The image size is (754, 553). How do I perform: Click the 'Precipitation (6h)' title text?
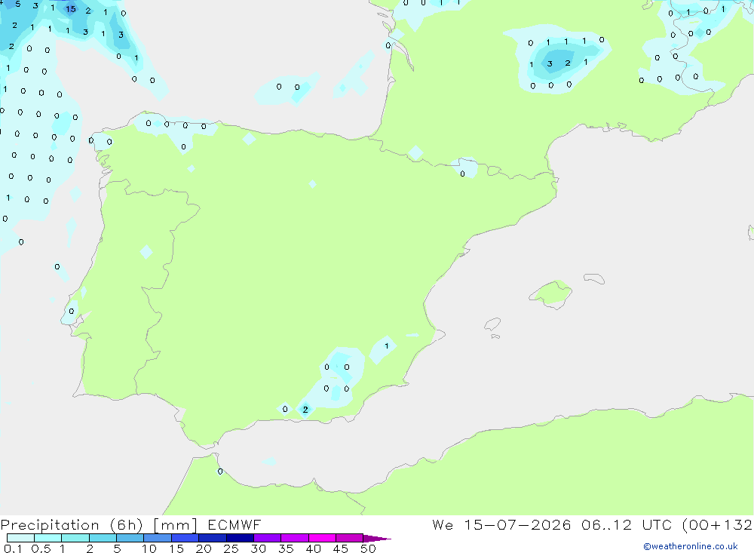click(x=72, y=525)
